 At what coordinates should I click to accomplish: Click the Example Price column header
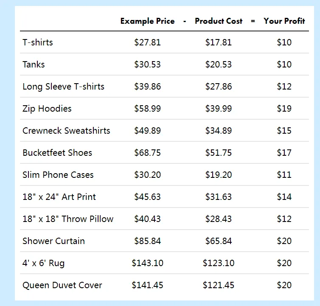(148, 21)
